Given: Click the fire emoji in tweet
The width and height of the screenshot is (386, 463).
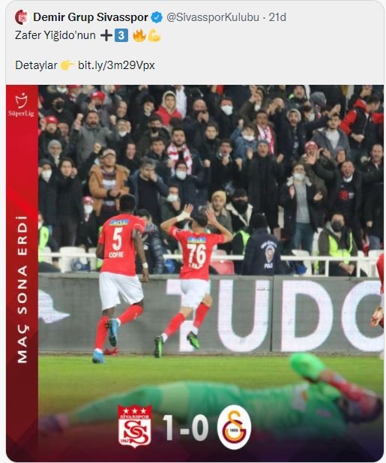Looking at the screenshot, I should pos(139,35).
